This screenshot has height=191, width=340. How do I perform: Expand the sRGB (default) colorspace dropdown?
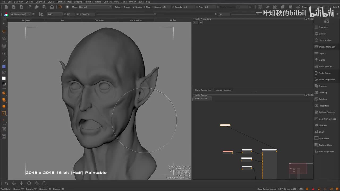tap(20, 14)
